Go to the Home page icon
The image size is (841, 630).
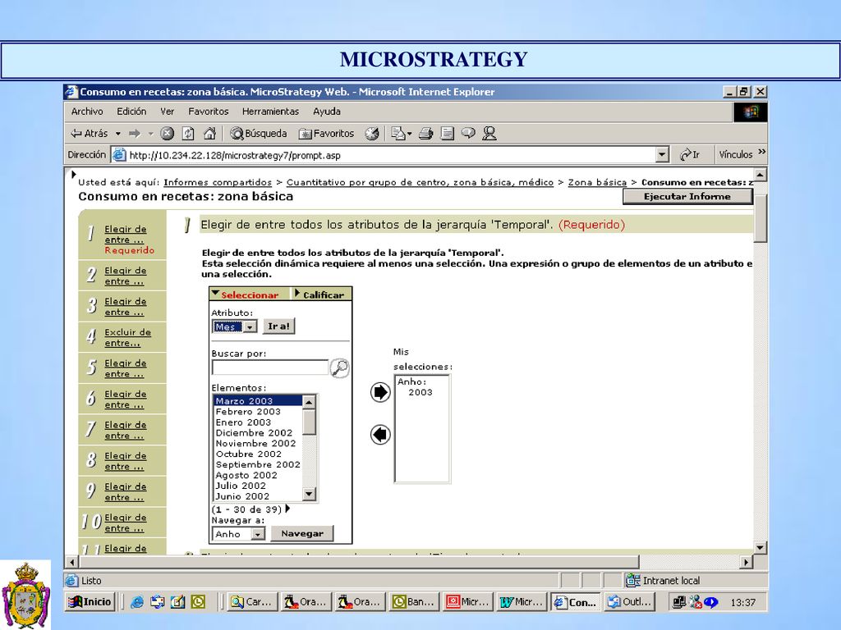click(x=209, y=134)
